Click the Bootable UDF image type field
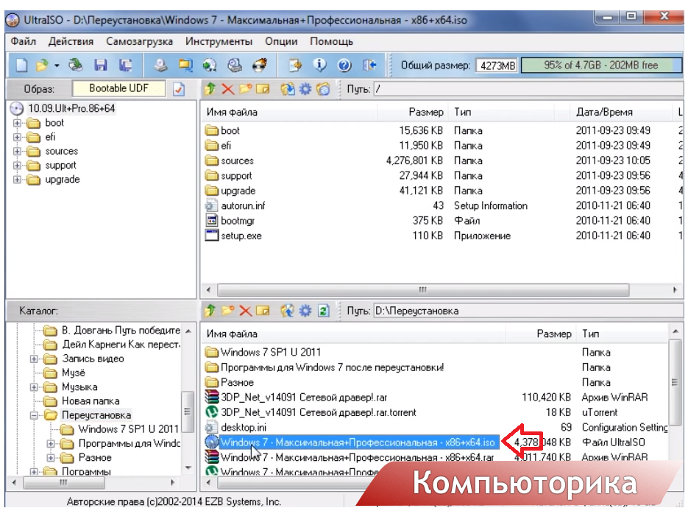 (118, 88)
